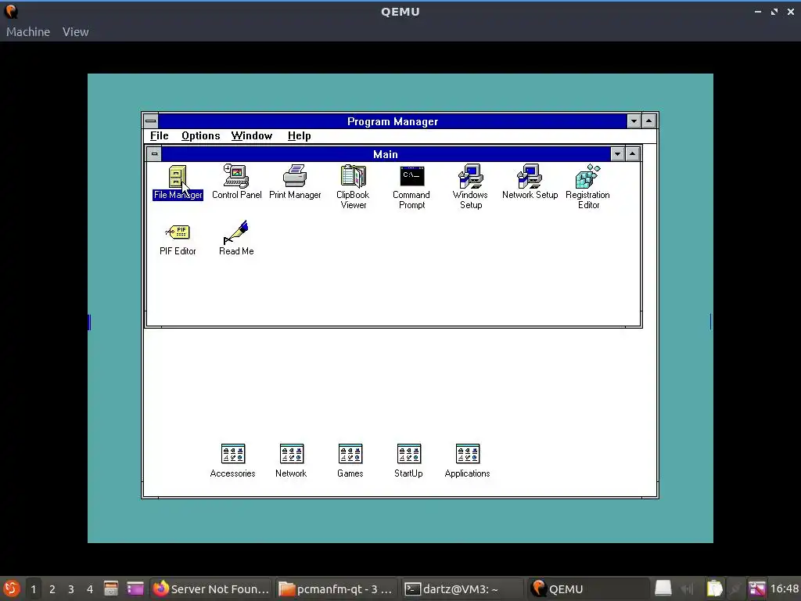Open the file manager quick-launch icon in the panel

(x=111, y=588)
